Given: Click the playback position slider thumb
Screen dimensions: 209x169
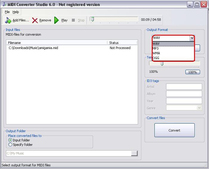Looking at the screenshot, I should [92, 19].
